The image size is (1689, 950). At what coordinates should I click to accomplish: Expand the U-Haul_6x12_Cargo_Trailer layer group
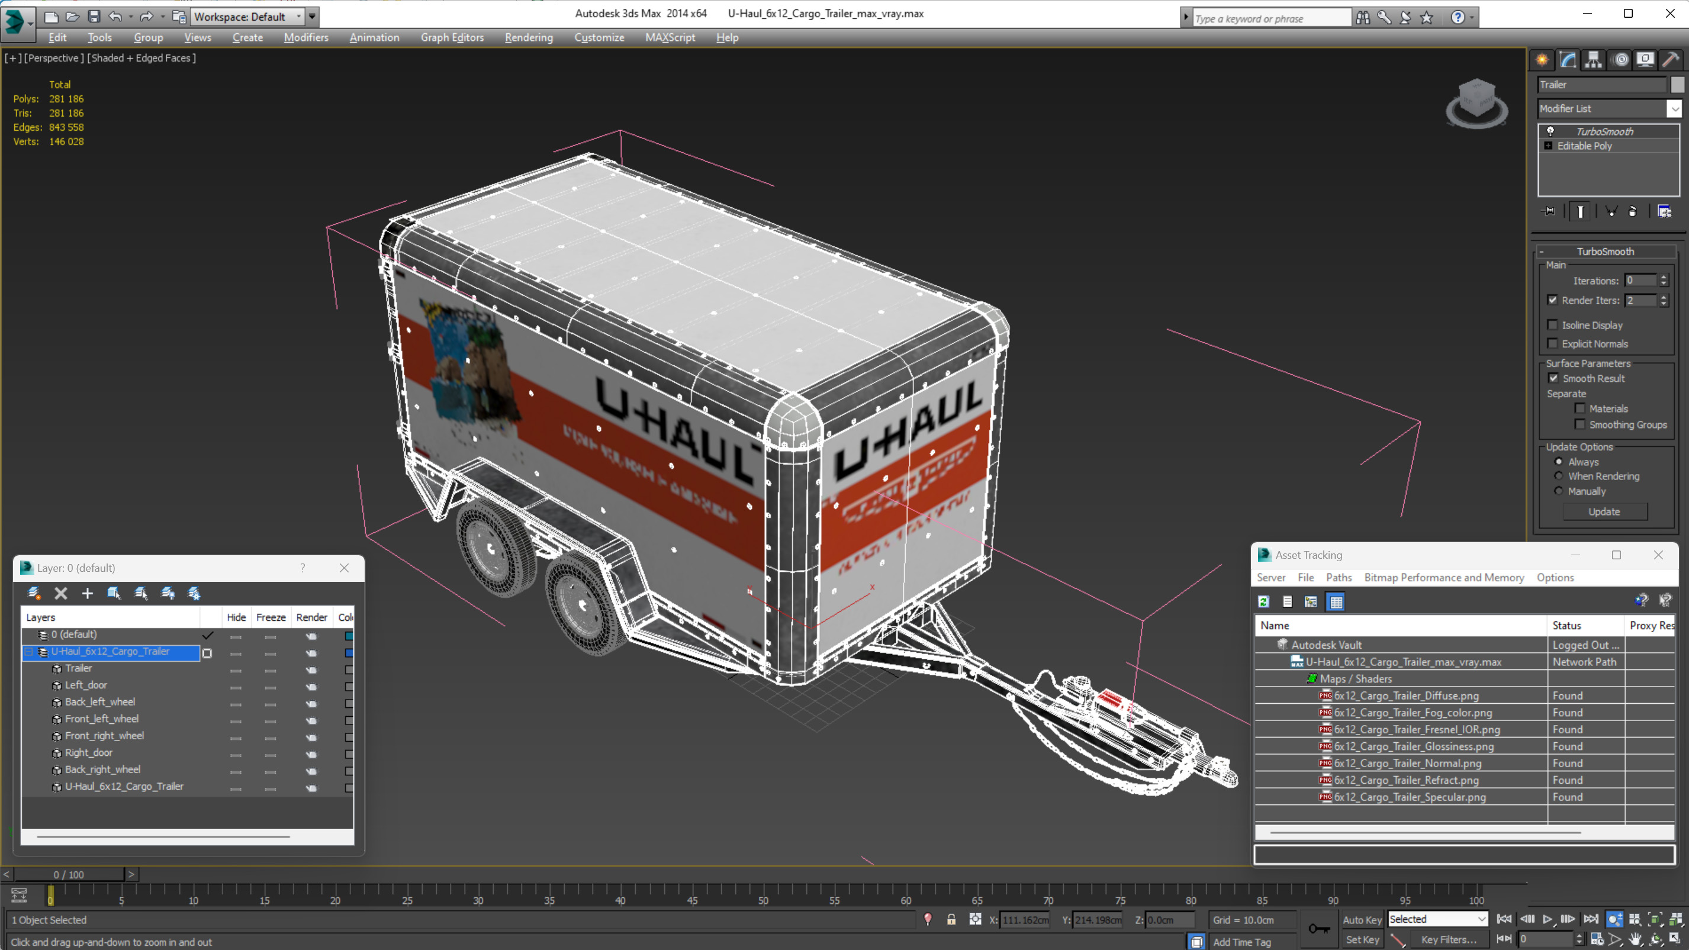click(29, 650)
